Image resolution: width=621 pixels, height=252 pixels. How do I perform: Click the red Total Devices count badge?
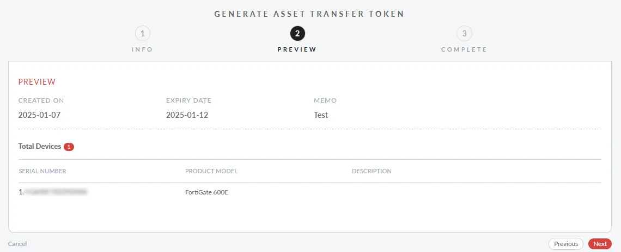point(69,147)
